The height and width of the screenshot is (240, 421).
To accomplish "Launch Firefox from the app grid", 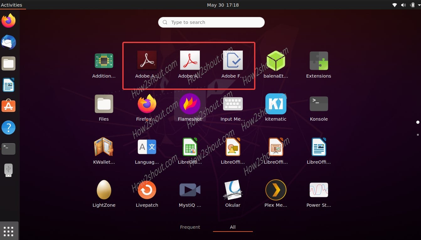I will [x=147, y=104].
